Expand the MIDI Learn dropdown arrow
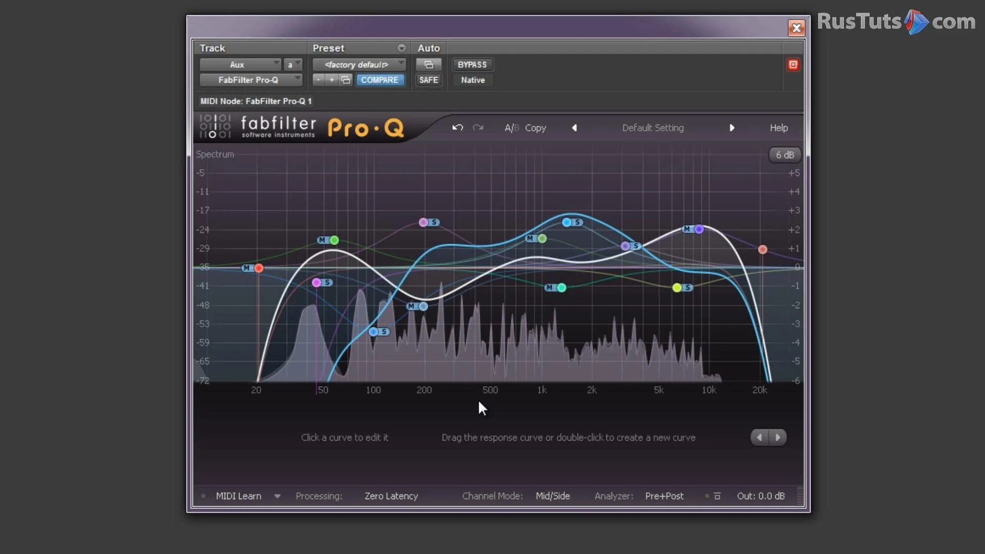The height and width of the screenshot is (554, 985). pyautogui.click(x=278, y=496)
